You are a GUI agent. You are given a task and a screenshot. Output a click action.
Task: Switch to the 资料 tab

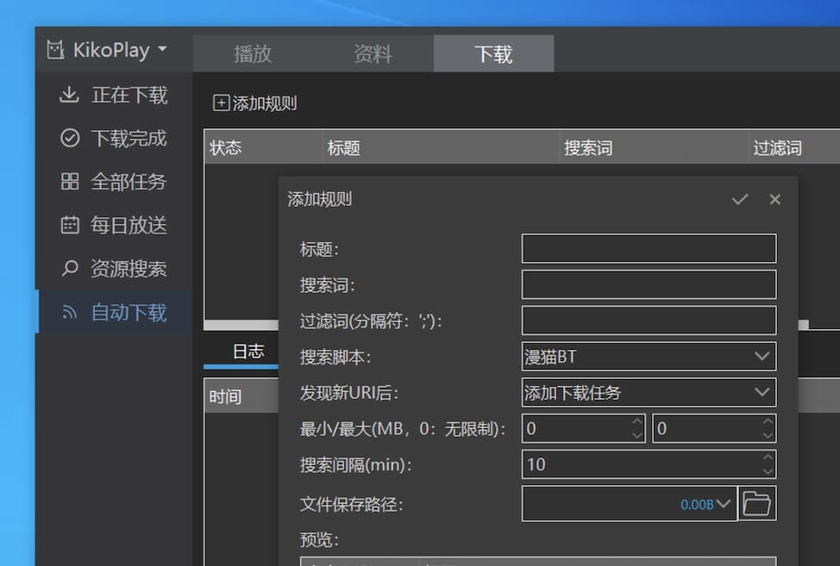(x=373, y=54)
